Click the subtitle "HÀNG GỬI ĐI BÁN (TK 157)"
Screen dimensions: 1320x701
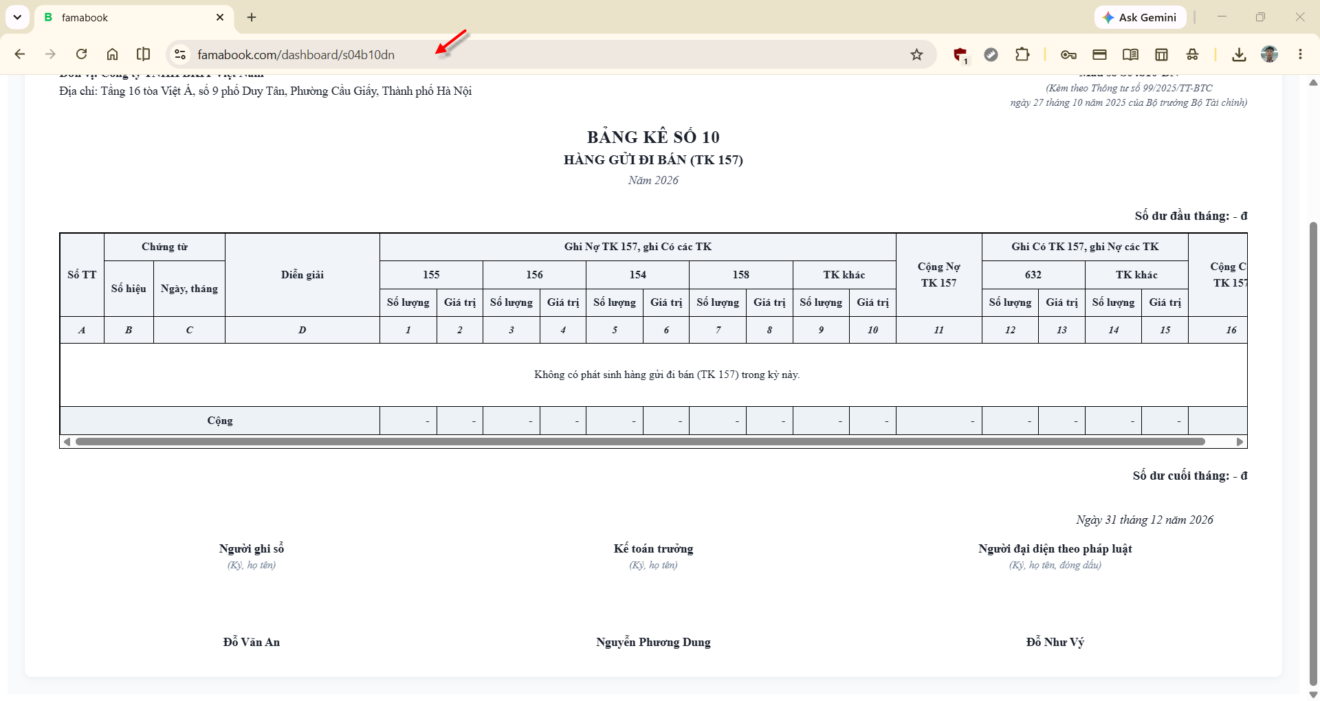click(653, 160)
